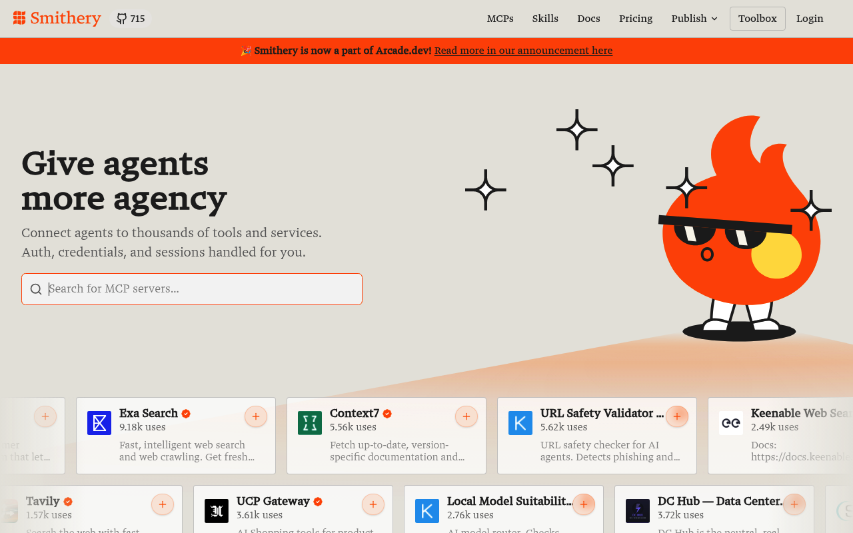The height and width of the screenshot is (533, 853).
Task: Open the DC Hub — Data Center card title
Action: 720,502
